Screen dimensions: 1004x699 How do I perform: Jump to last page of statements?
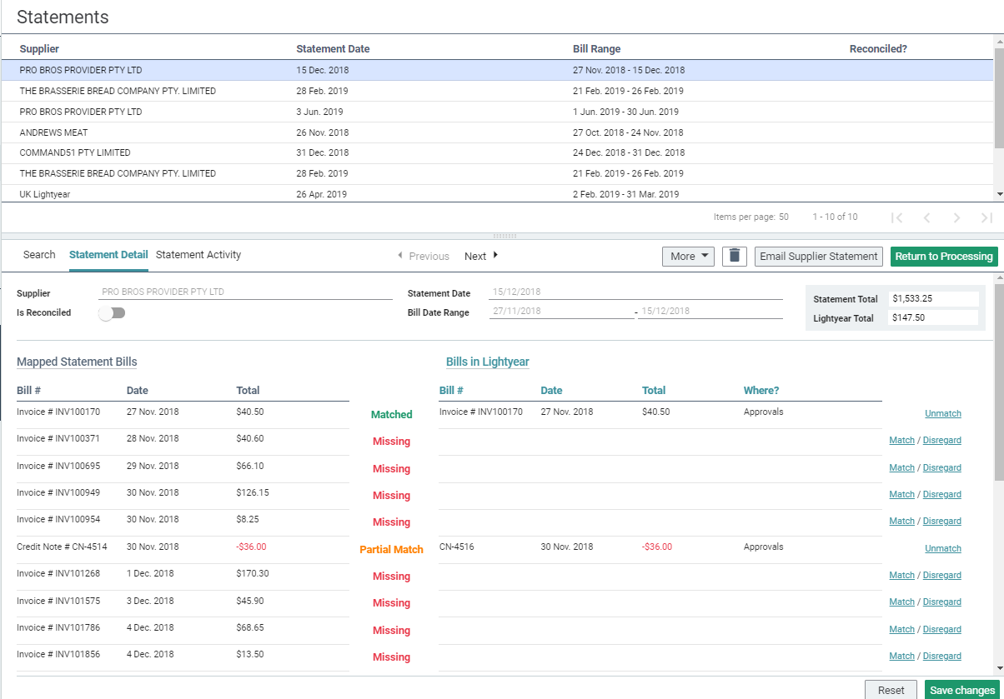[x=986, y=217]
